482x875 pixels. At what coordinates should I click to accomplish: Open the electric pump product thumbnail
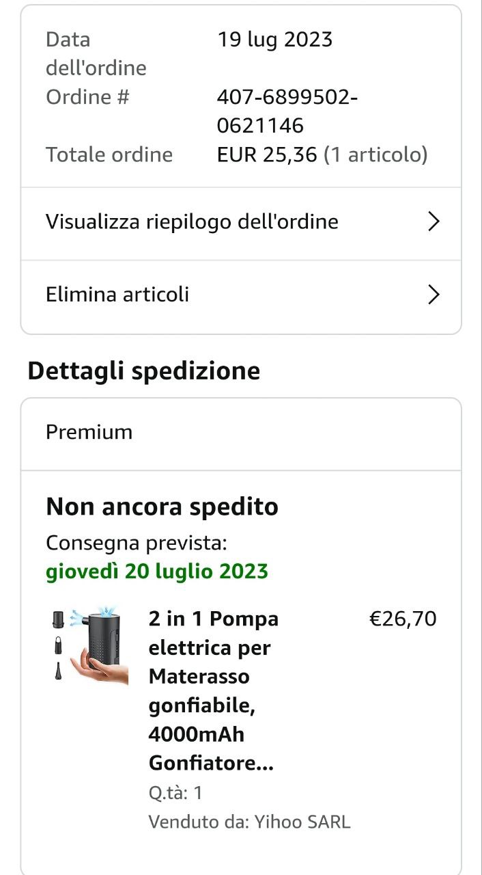click(x=90, y=644)
